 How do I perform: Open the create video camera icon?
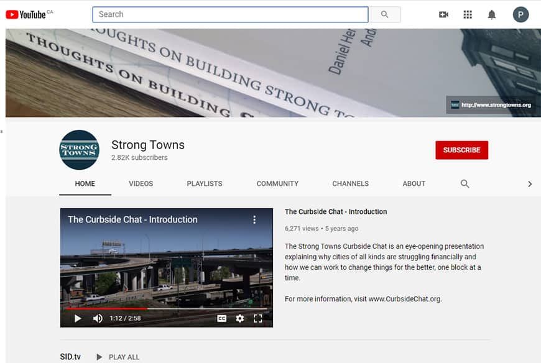click(443, 14)
